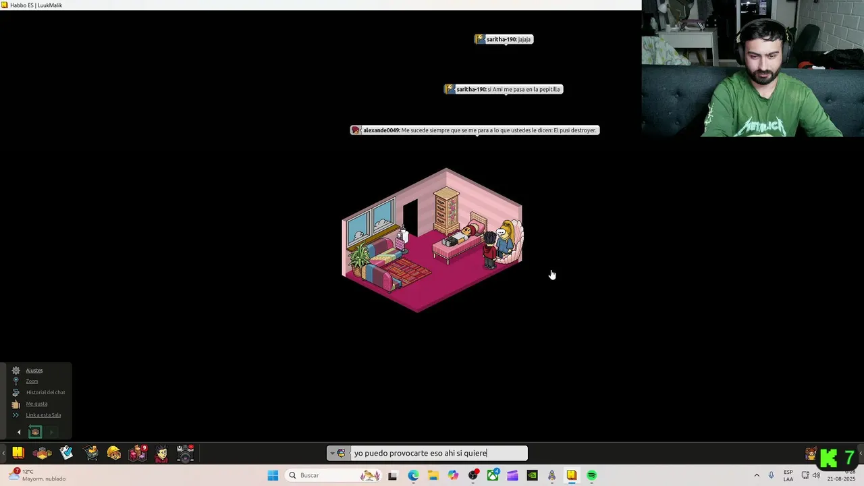Click saritha-190 jajaja chat bubble
Viewport: 864px width, 486px height.
(x=504, y=39)
